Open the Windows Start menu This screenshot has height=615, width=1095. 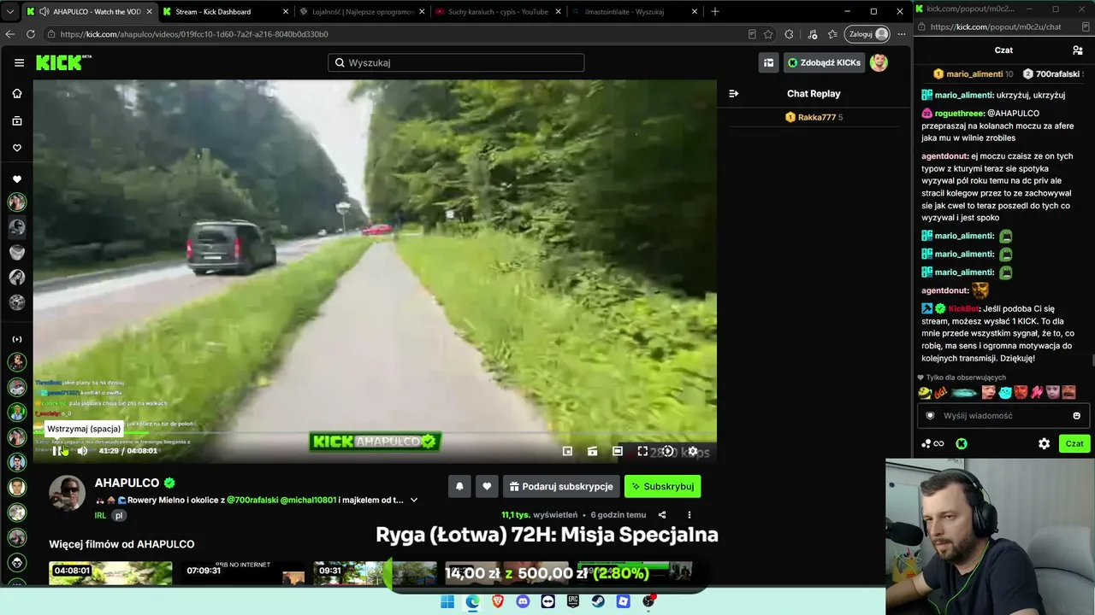[447, 601]
